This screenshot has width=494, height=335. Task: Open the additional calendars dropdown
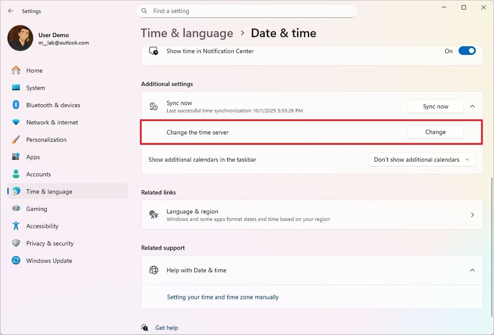point(422,159)
